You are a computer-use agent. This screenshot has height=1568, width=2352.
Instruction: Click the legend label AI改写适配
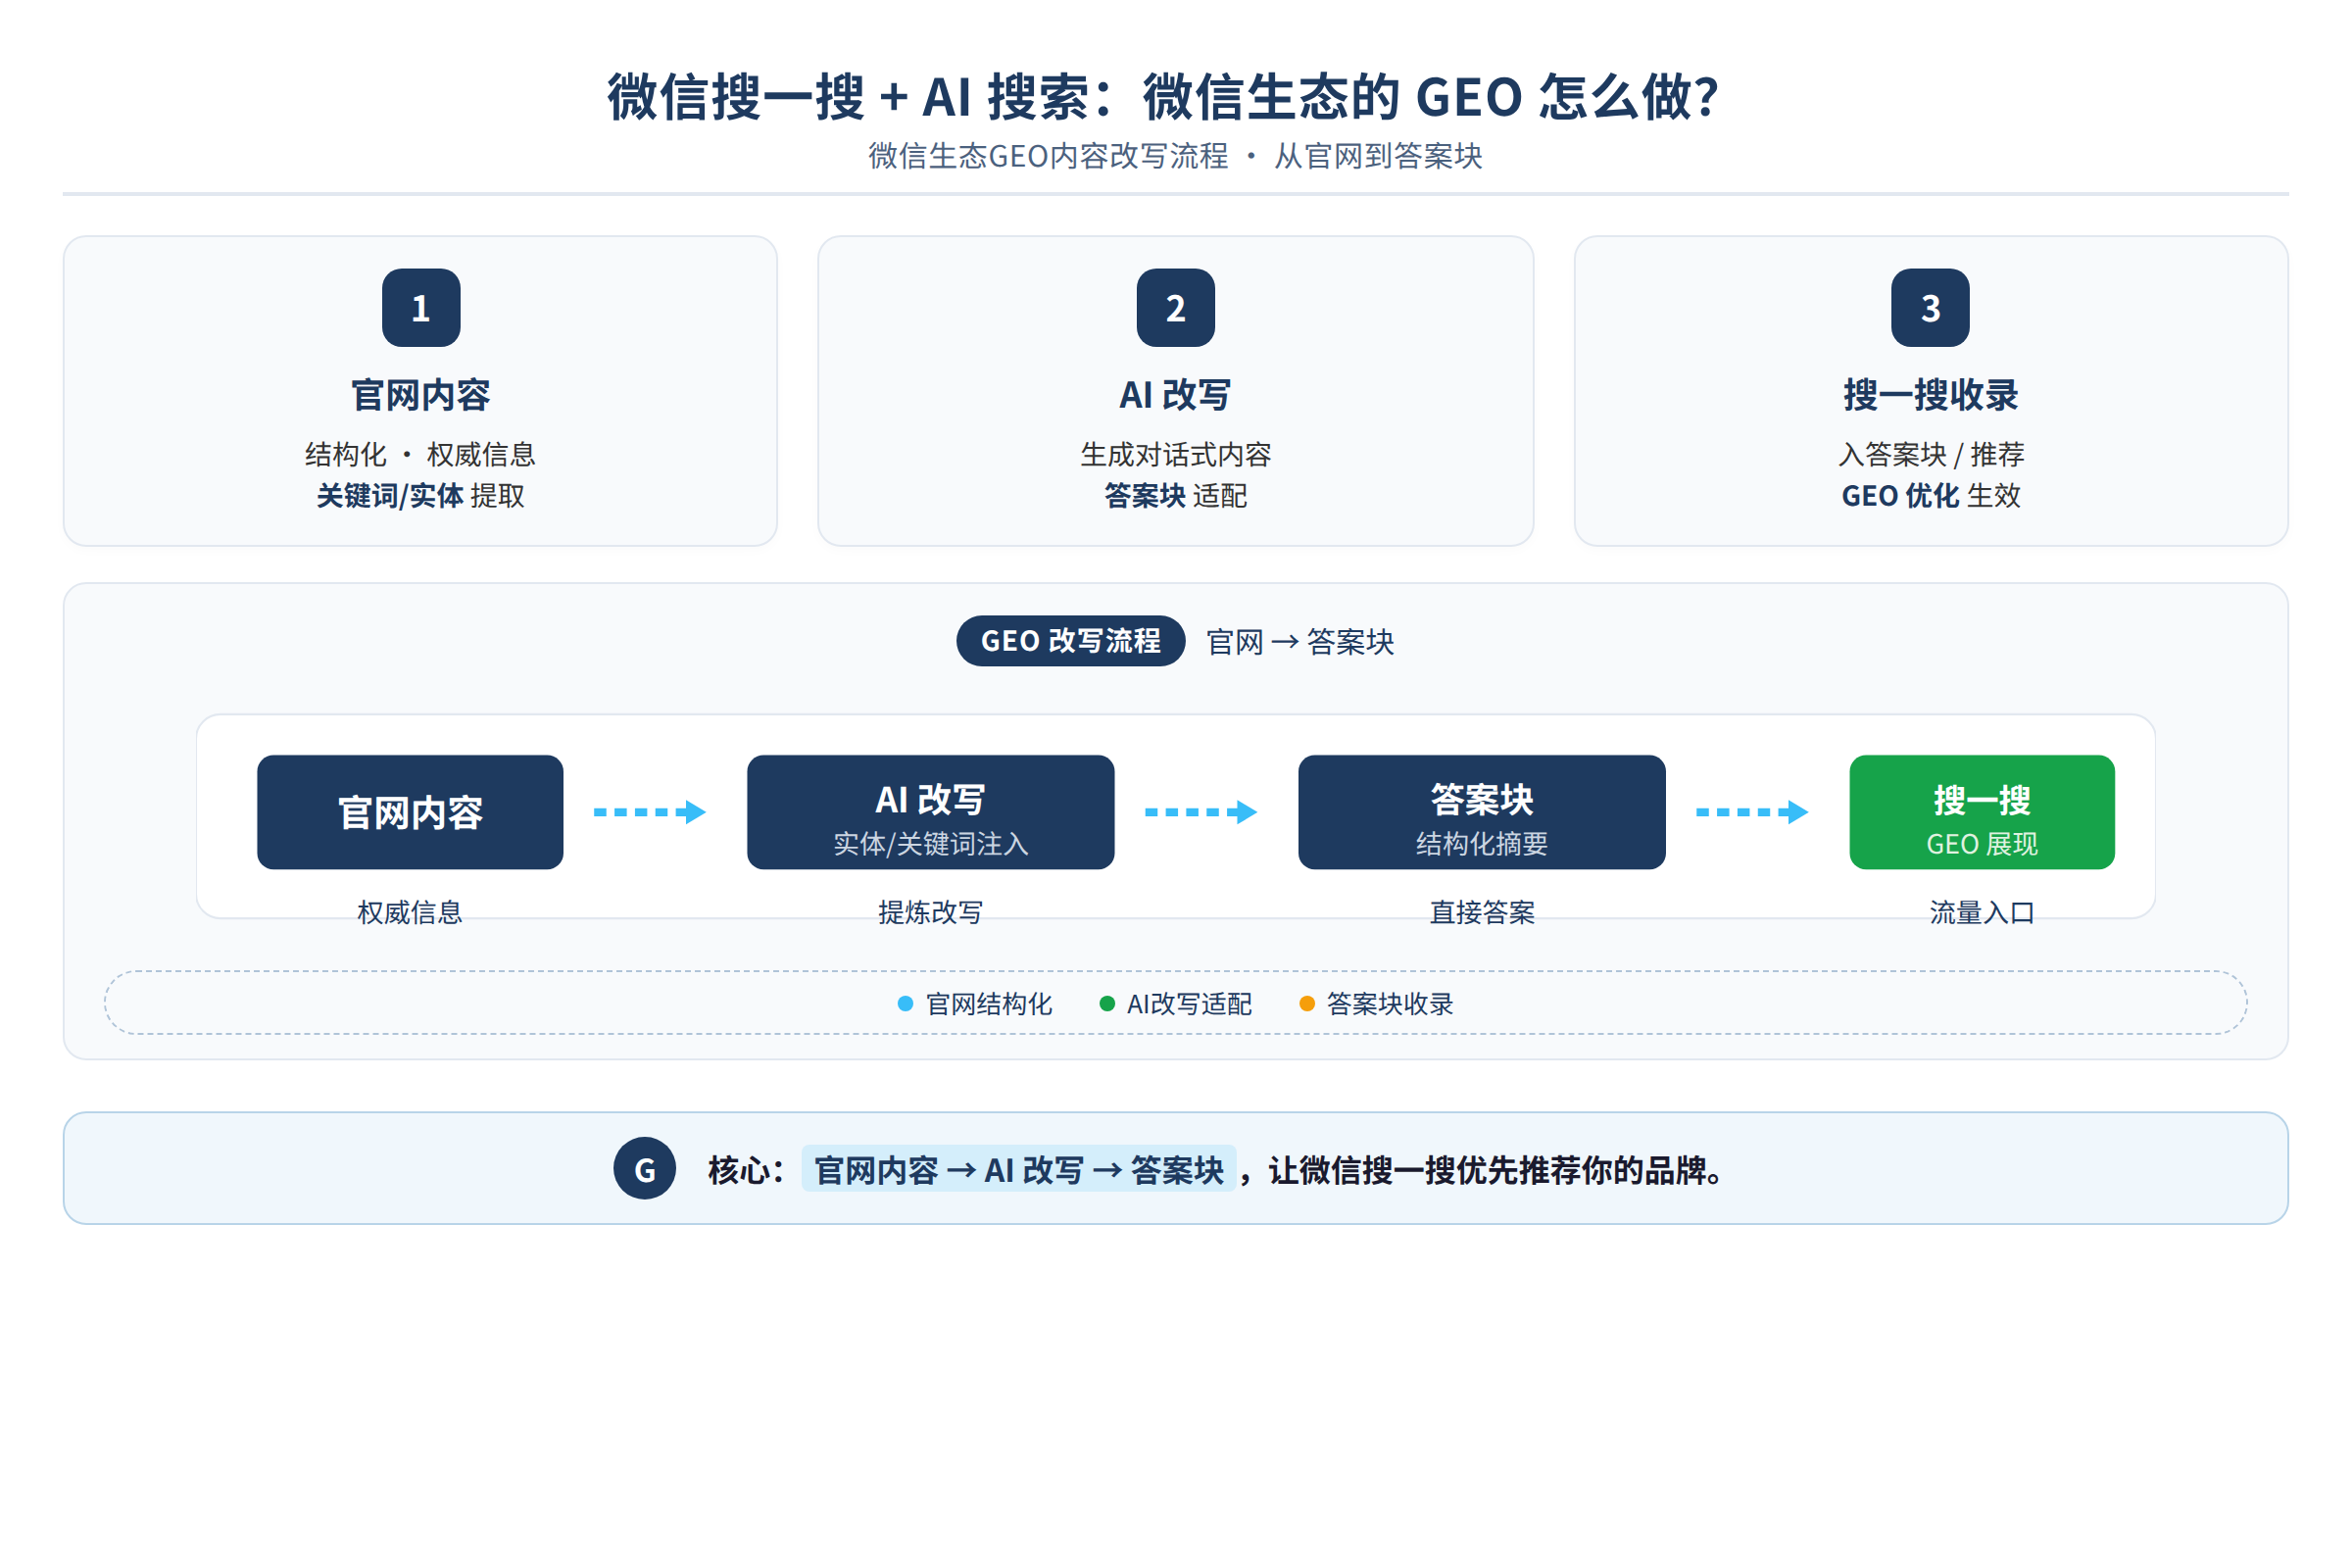click(x=1189, y=1004)
